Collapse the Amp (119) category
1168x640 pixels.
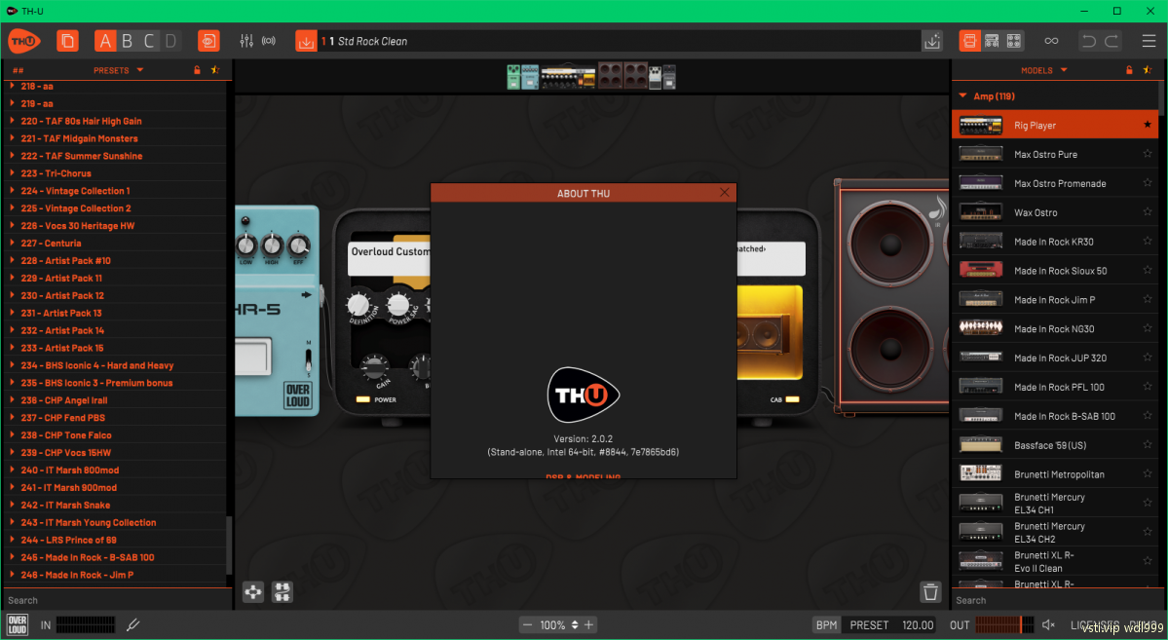[x=962, y=96]
